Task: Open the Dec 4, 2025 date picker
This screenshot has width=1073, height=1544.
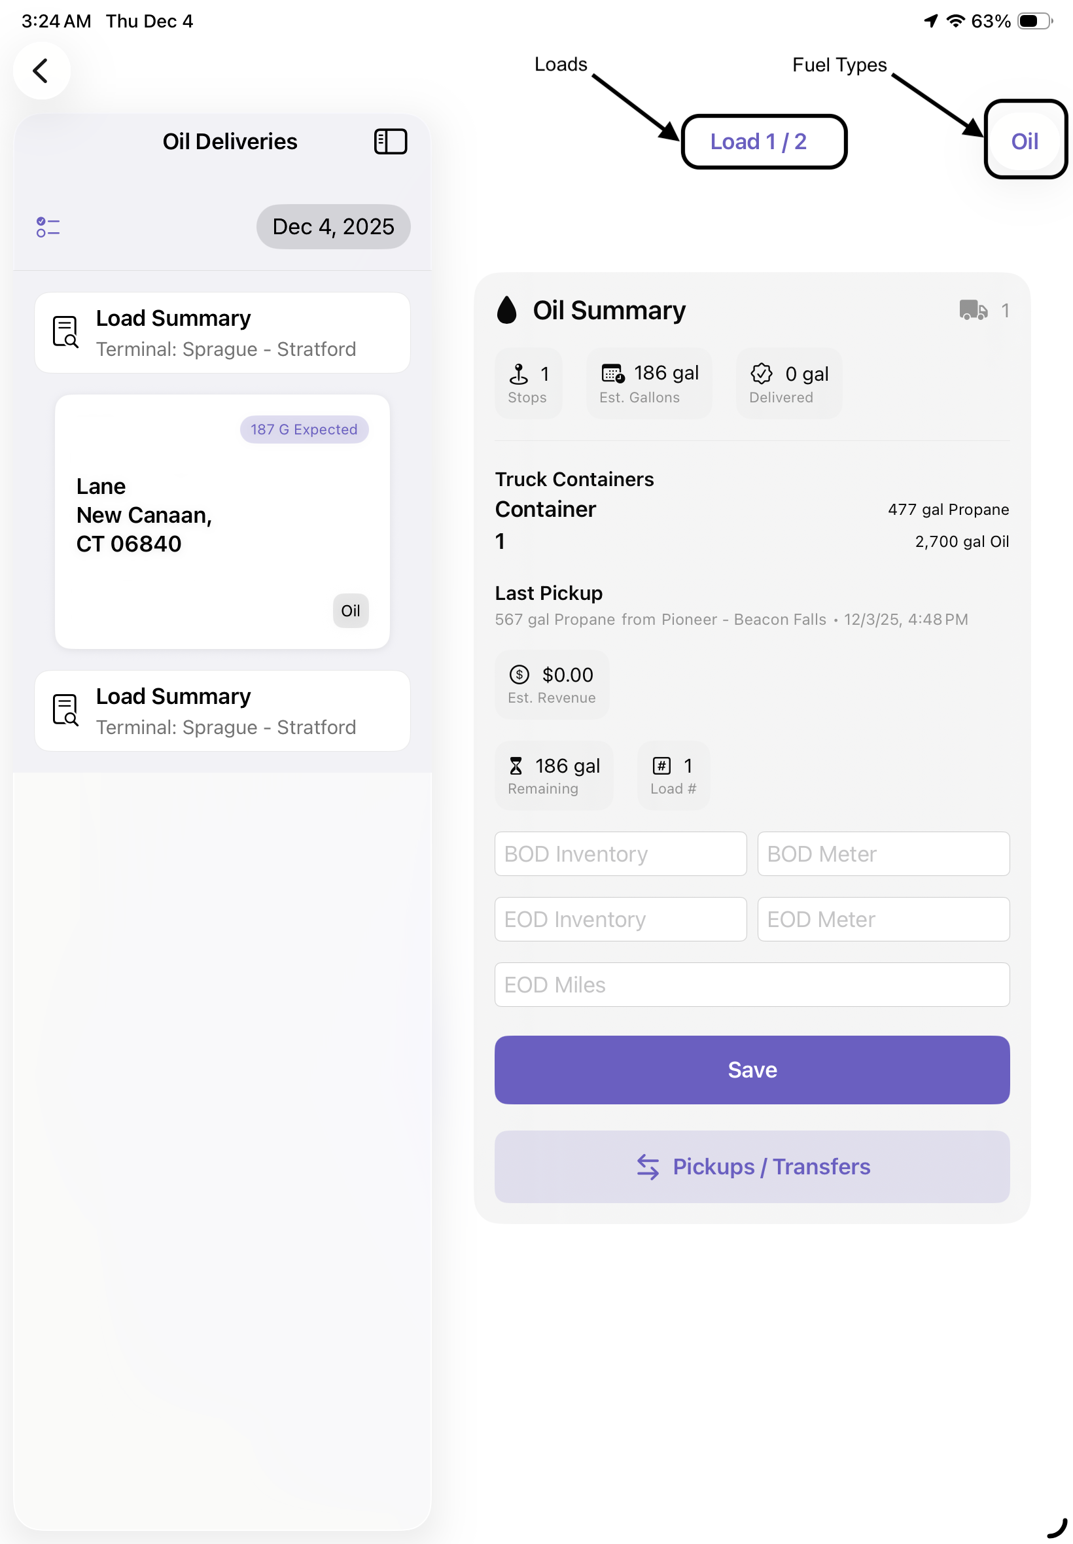Action: click(x=333, y=226)
